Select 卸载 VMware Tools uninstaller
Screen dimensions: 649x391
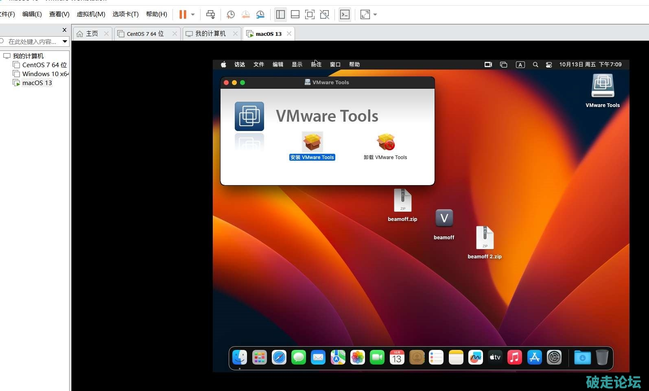(x=385, y=146)
